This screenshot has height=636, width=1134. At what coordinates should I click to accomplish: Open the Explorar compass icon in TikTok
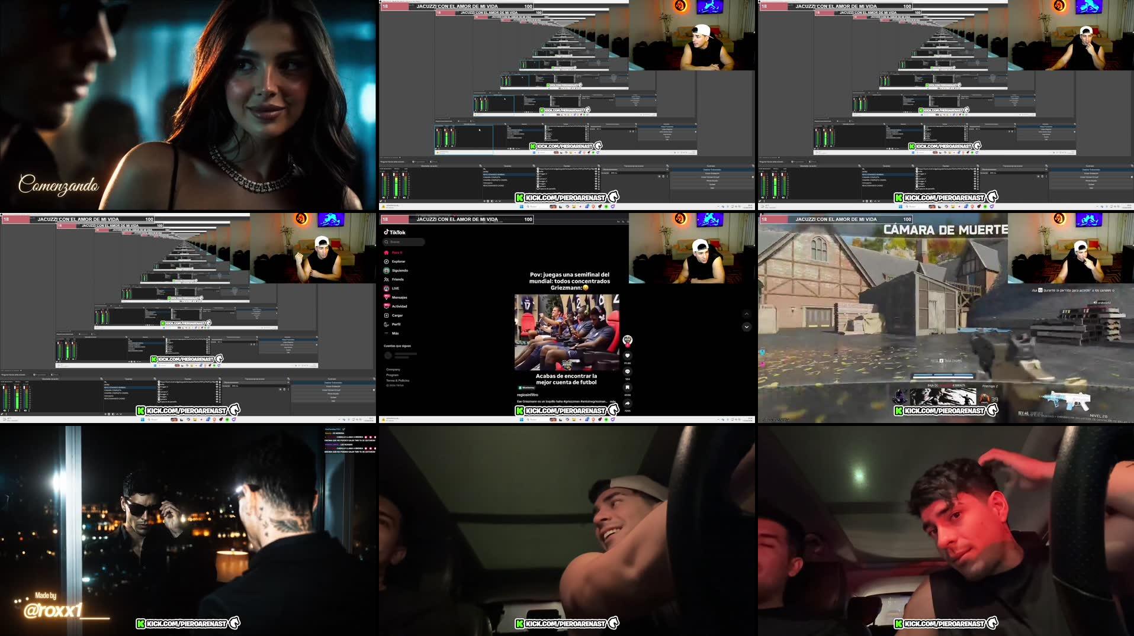coord(386,261)
